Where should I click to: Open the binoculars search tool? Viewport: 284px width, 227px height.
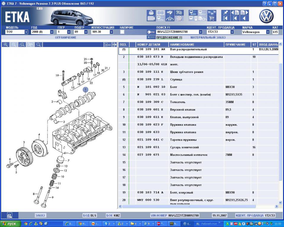pyautogui.click(x=170, y=13)
